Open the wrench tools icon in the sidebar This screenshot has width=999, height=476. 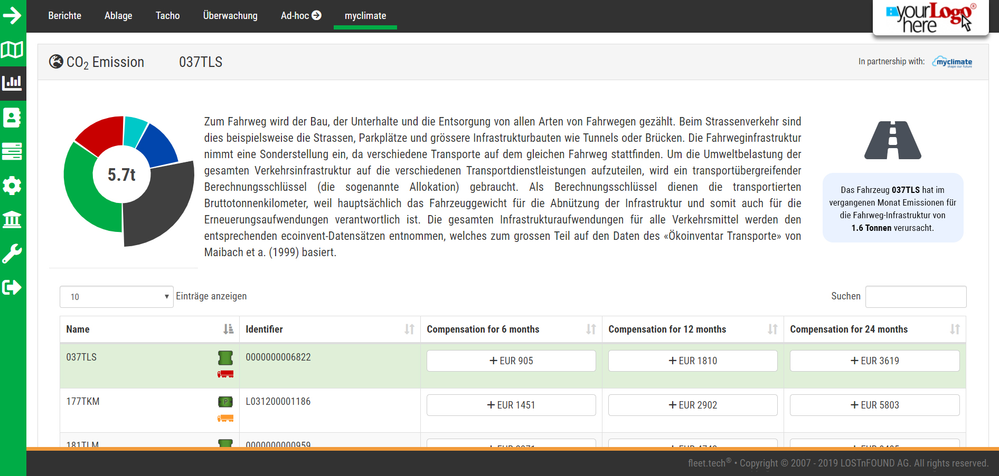pyautogui.click(x=12, y=254)
